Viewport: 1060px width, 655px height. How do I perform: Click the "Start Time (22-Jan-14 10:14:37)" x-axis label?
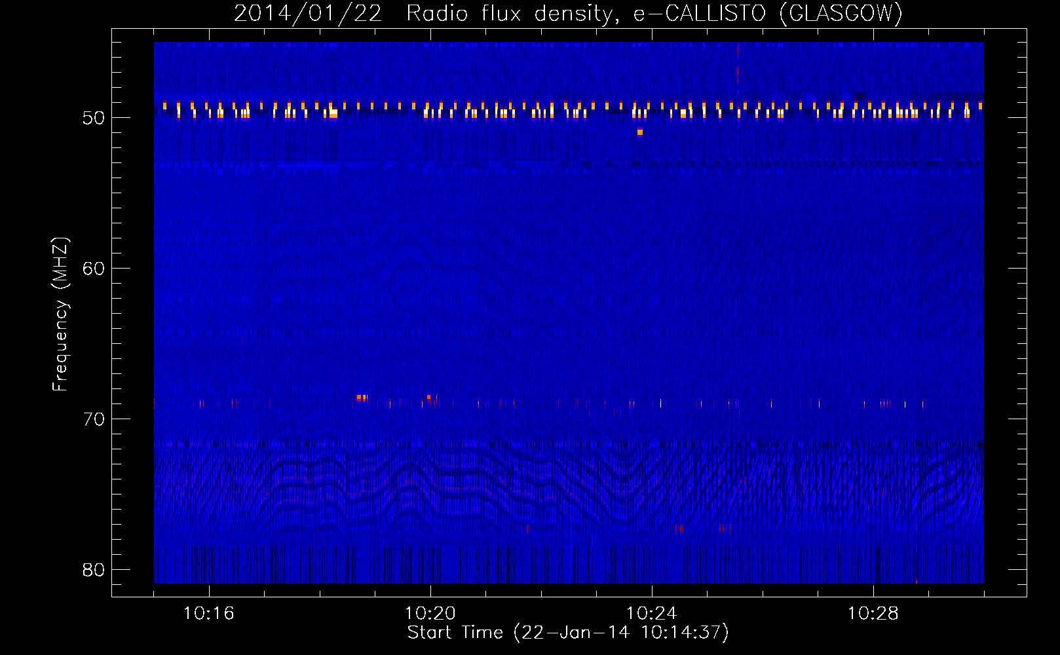(568, 633)
